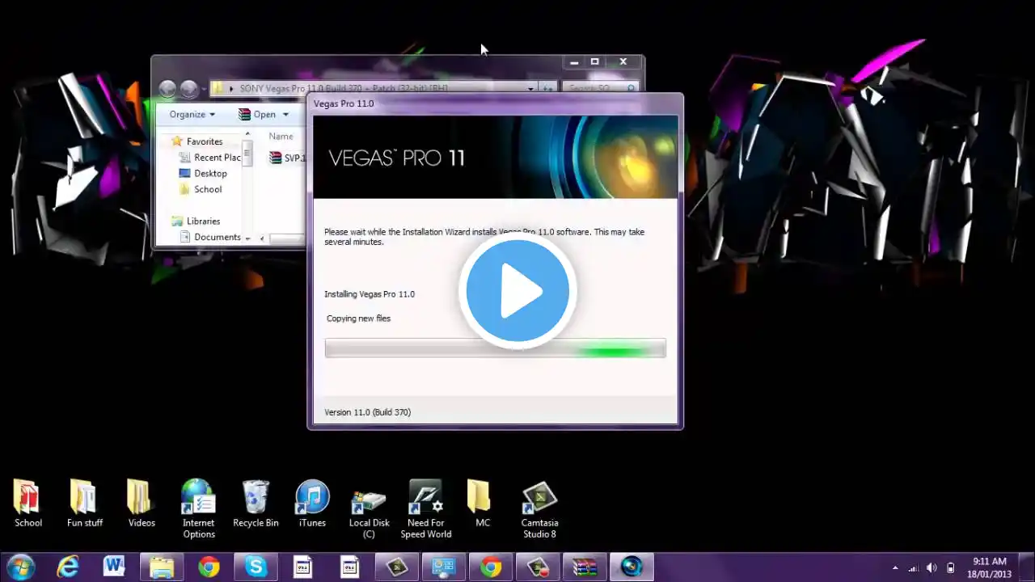Open the Videos folder on the desktop

point(142,503)
